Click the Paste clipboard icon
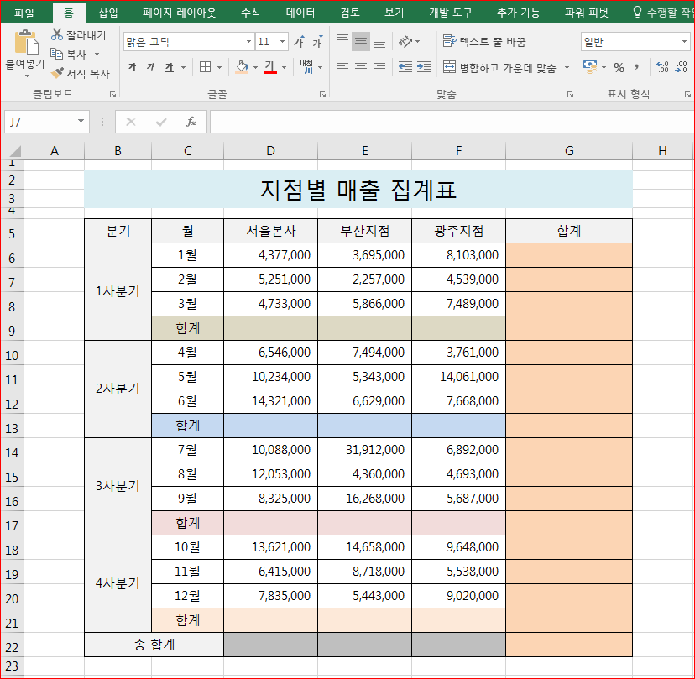The image size is (695, 679). tap(26, 43)
